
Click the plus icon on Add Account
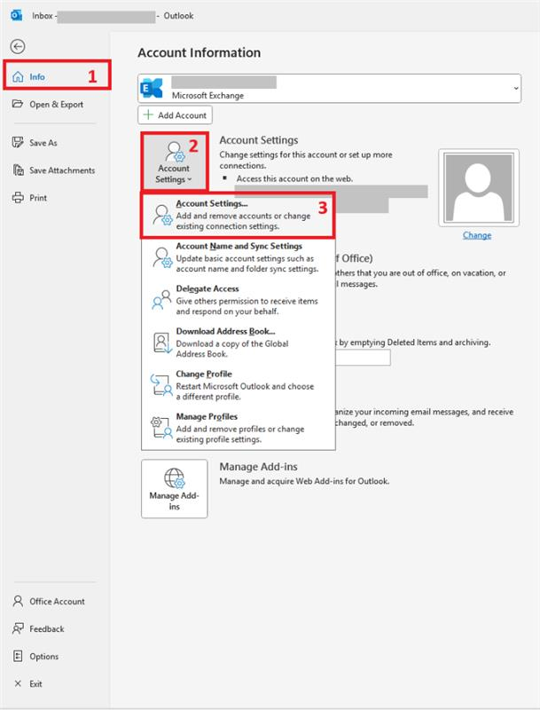[148, 114]
